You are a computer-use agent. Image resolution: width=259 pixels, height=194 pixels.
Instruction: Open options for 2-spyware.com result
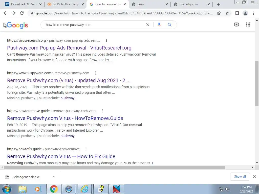[95, 73]
